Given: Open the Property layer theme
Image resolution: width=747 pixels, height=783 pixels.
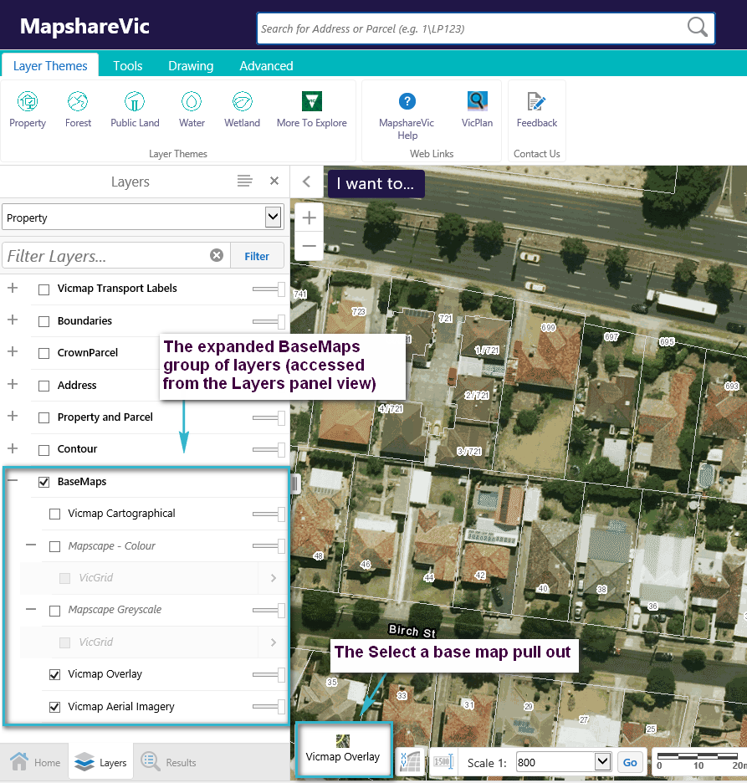Looking at the screenshot, I should pyautogui.click(x=28, y=110).
